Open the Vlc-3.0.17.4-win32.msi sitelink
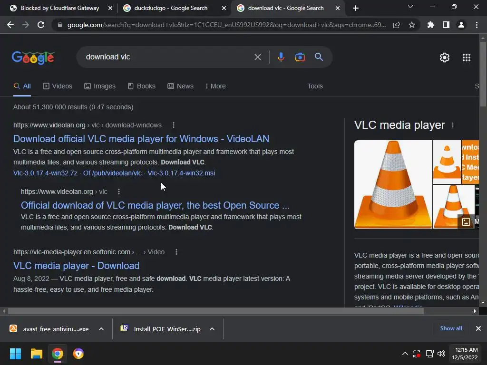Screen dimensions: 487x365 (x=181, y=173)
